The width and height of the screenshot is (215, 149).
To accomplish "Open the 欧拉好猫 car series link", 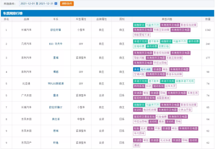I will (x=55, y=30).
